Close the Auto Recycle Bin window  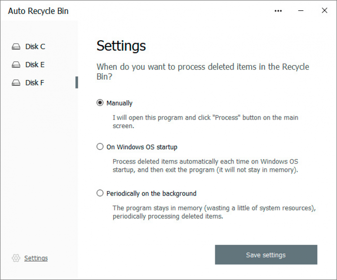point(324,11)
